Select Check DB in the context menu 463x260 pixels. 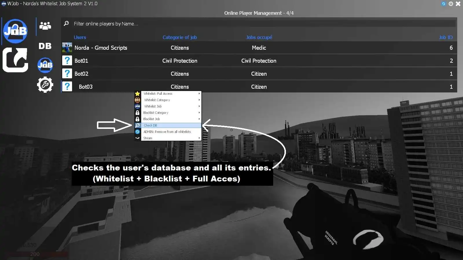162,125
